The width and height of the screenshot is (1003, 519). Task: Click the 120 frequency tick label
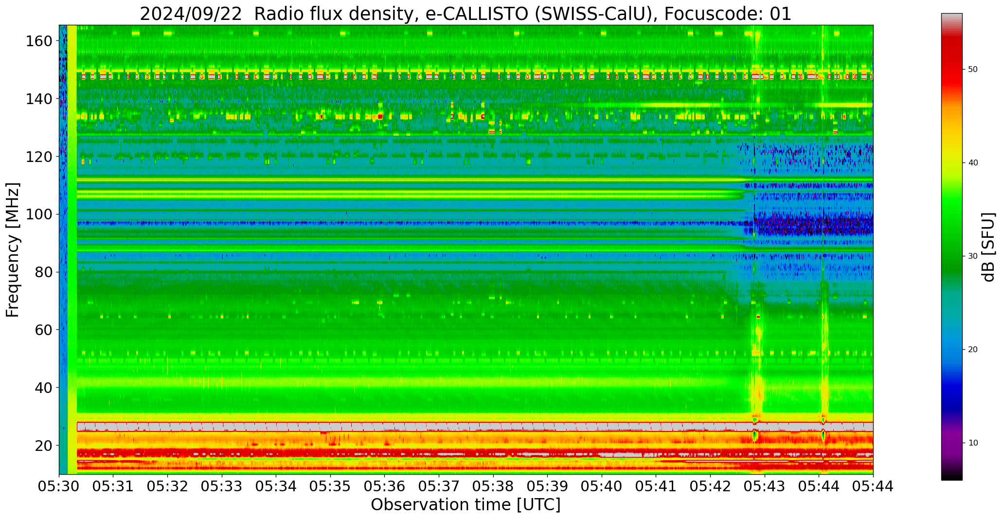click(x=39, y=157)
